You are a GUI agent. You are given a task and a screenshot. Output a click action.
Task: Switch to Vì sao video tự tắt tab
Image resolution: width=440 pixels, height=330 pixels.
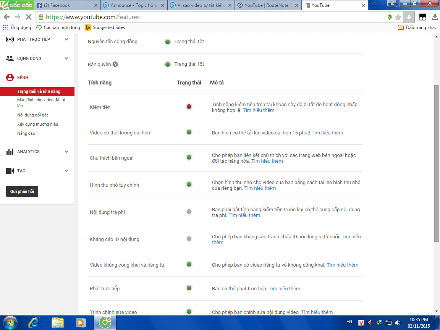tap(201, 5)
